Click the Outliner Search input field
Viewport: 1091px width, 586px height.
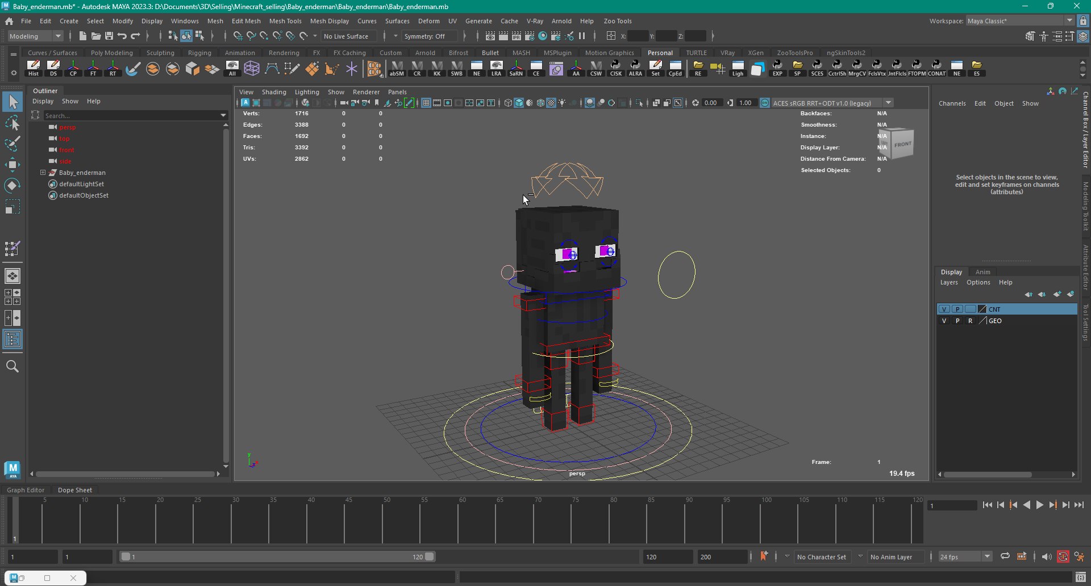pos(131,115)
